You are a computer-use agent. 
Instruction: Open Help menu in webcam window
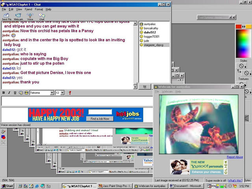[178, 91]
